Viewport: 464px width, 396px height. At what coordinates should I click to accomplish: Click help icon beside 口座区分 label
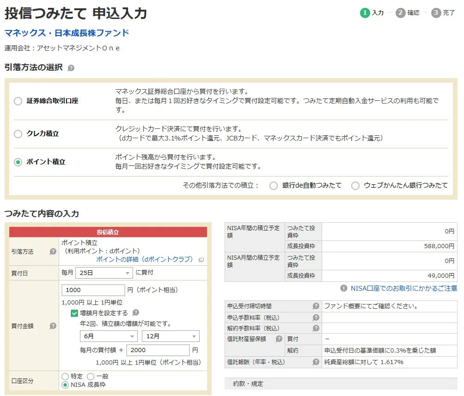coord(53,380)
